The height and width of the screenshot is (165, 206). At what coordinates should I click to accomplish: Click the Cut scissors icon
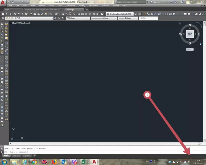[31, 14]
